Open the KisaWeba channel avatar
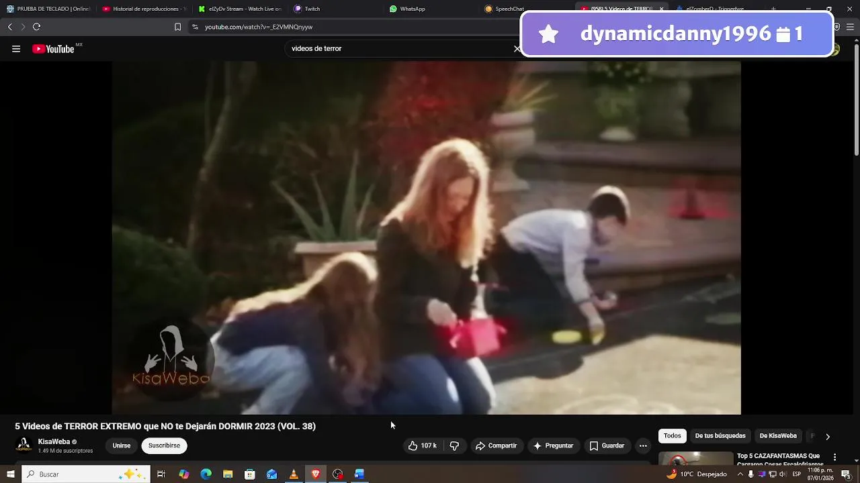The width and height of the screenshot is (860, 483). point(24,445)
